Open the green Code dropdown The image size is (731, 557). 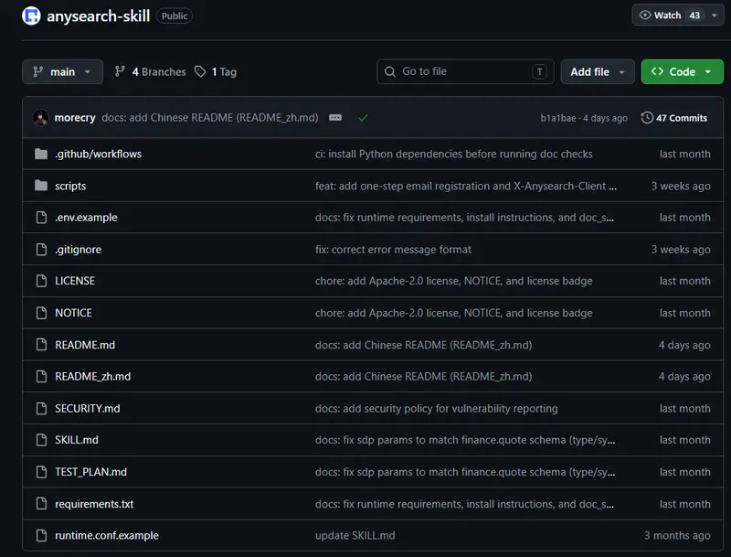pyautogui.click(x=682, y=71)
